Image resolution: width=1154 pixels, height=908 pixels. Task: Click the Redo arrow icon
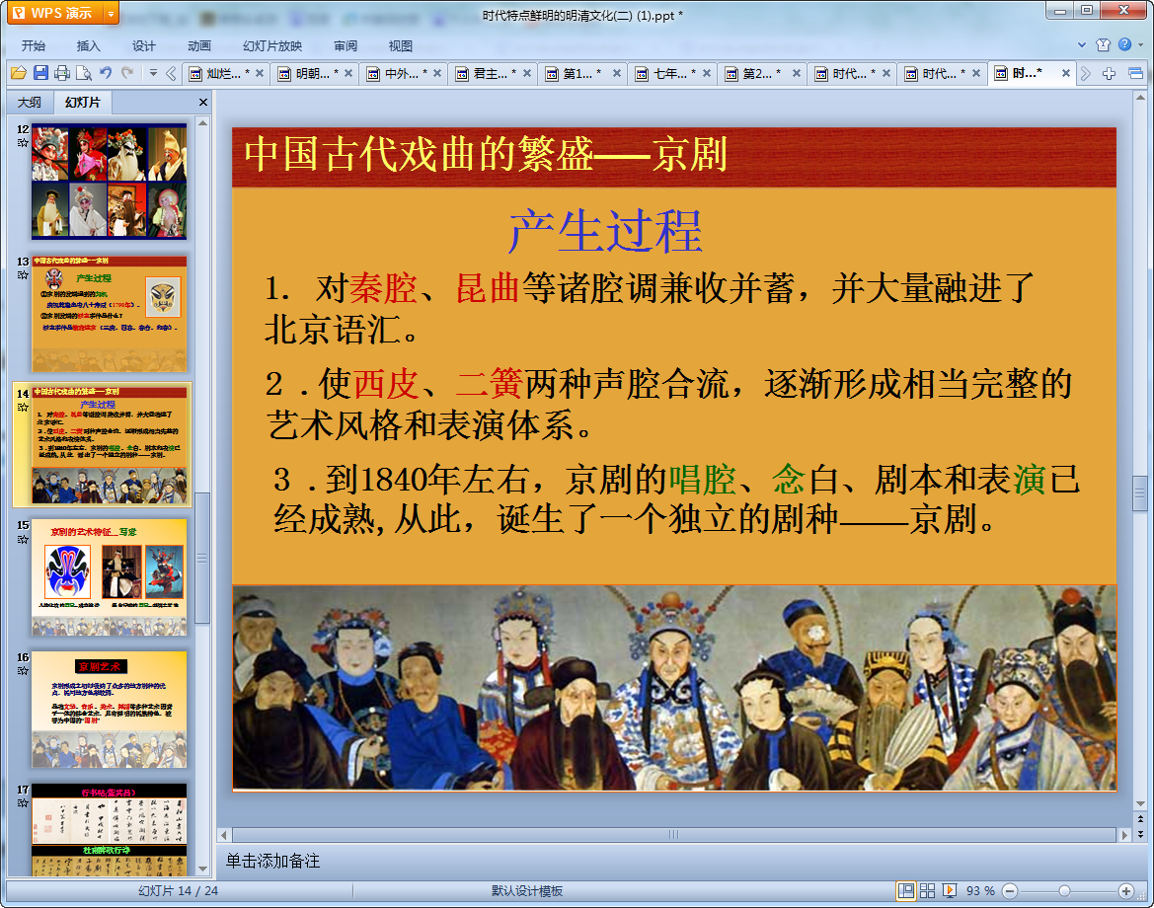click(x=127, y=73)
